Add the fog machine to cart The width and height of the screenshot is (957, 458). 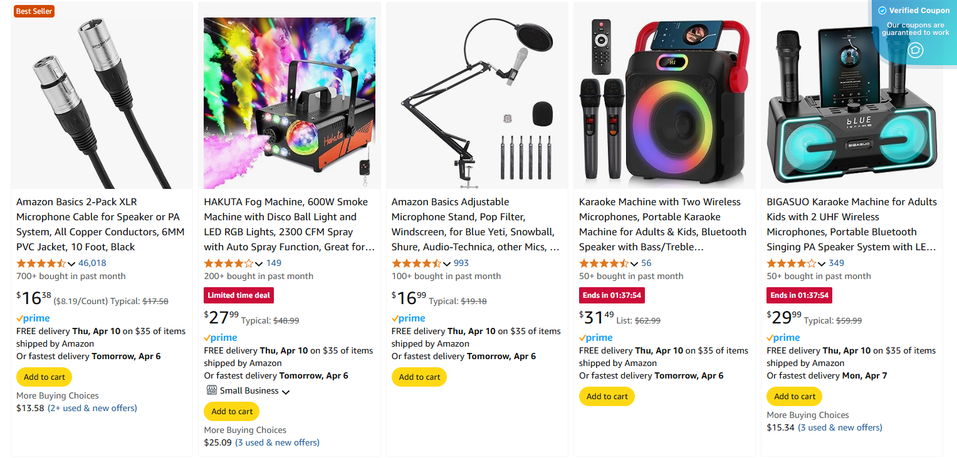(x=231, y=411)
